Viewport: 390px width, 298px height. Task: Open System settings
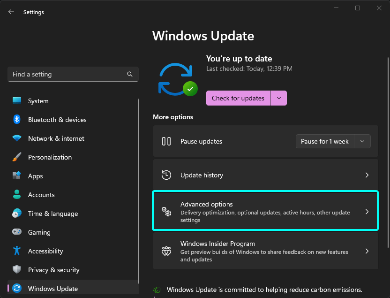pos(73,101)
